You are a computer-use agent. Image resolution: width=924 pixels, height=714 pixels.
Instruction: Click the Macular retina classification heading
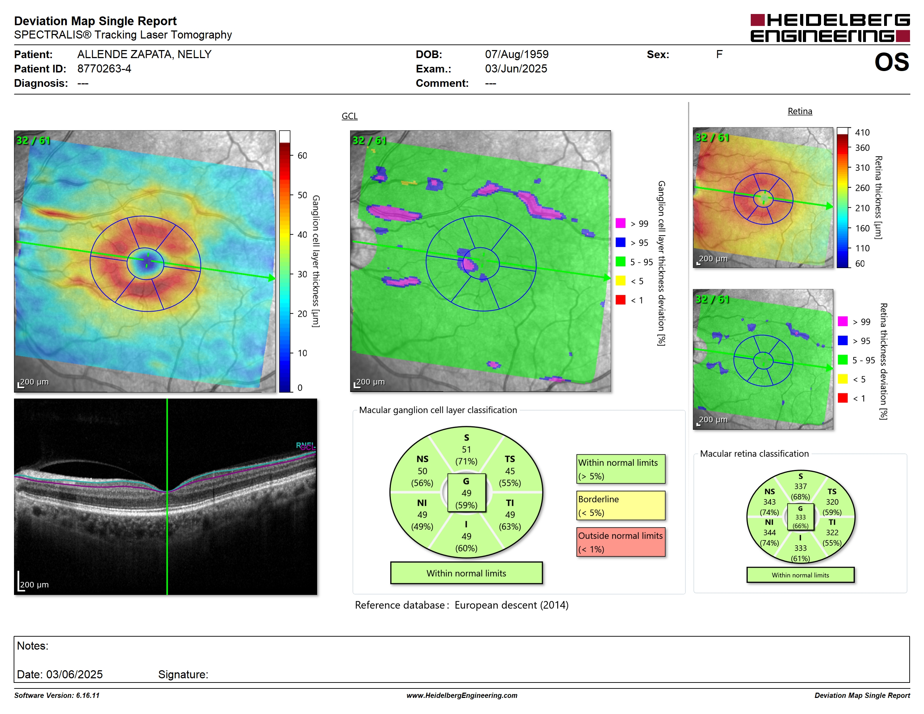pos(754,454)
